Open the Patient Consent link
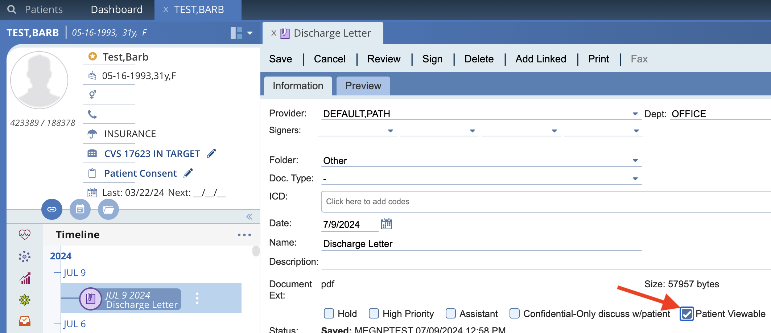This screenshot has height=333, width=771. [140, 173]
